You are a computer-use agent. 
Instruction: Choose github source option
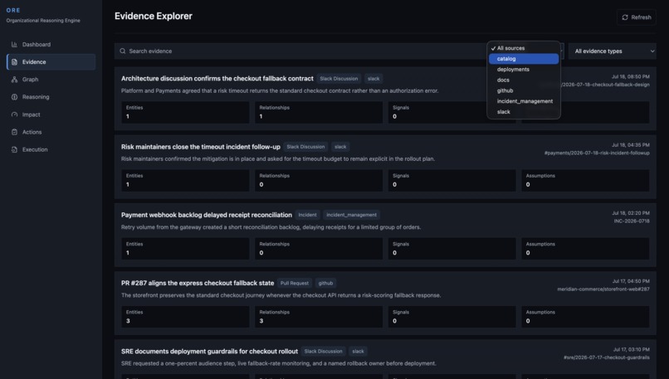[x=524, y=90]
